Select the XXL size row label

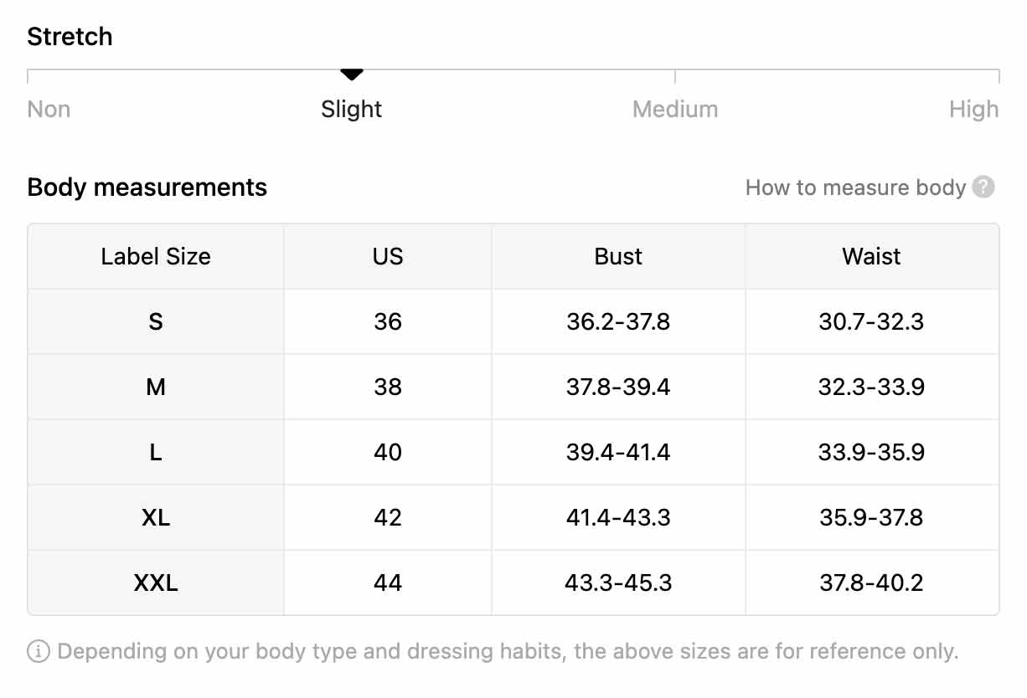tap(156, 583)
